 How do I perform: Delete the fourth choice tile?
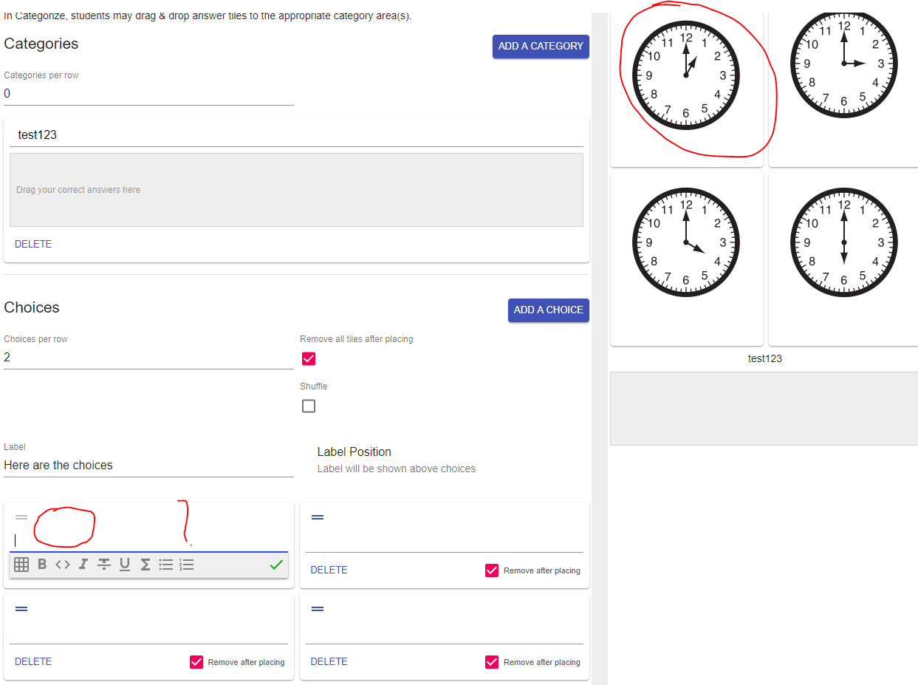point(329,661)
